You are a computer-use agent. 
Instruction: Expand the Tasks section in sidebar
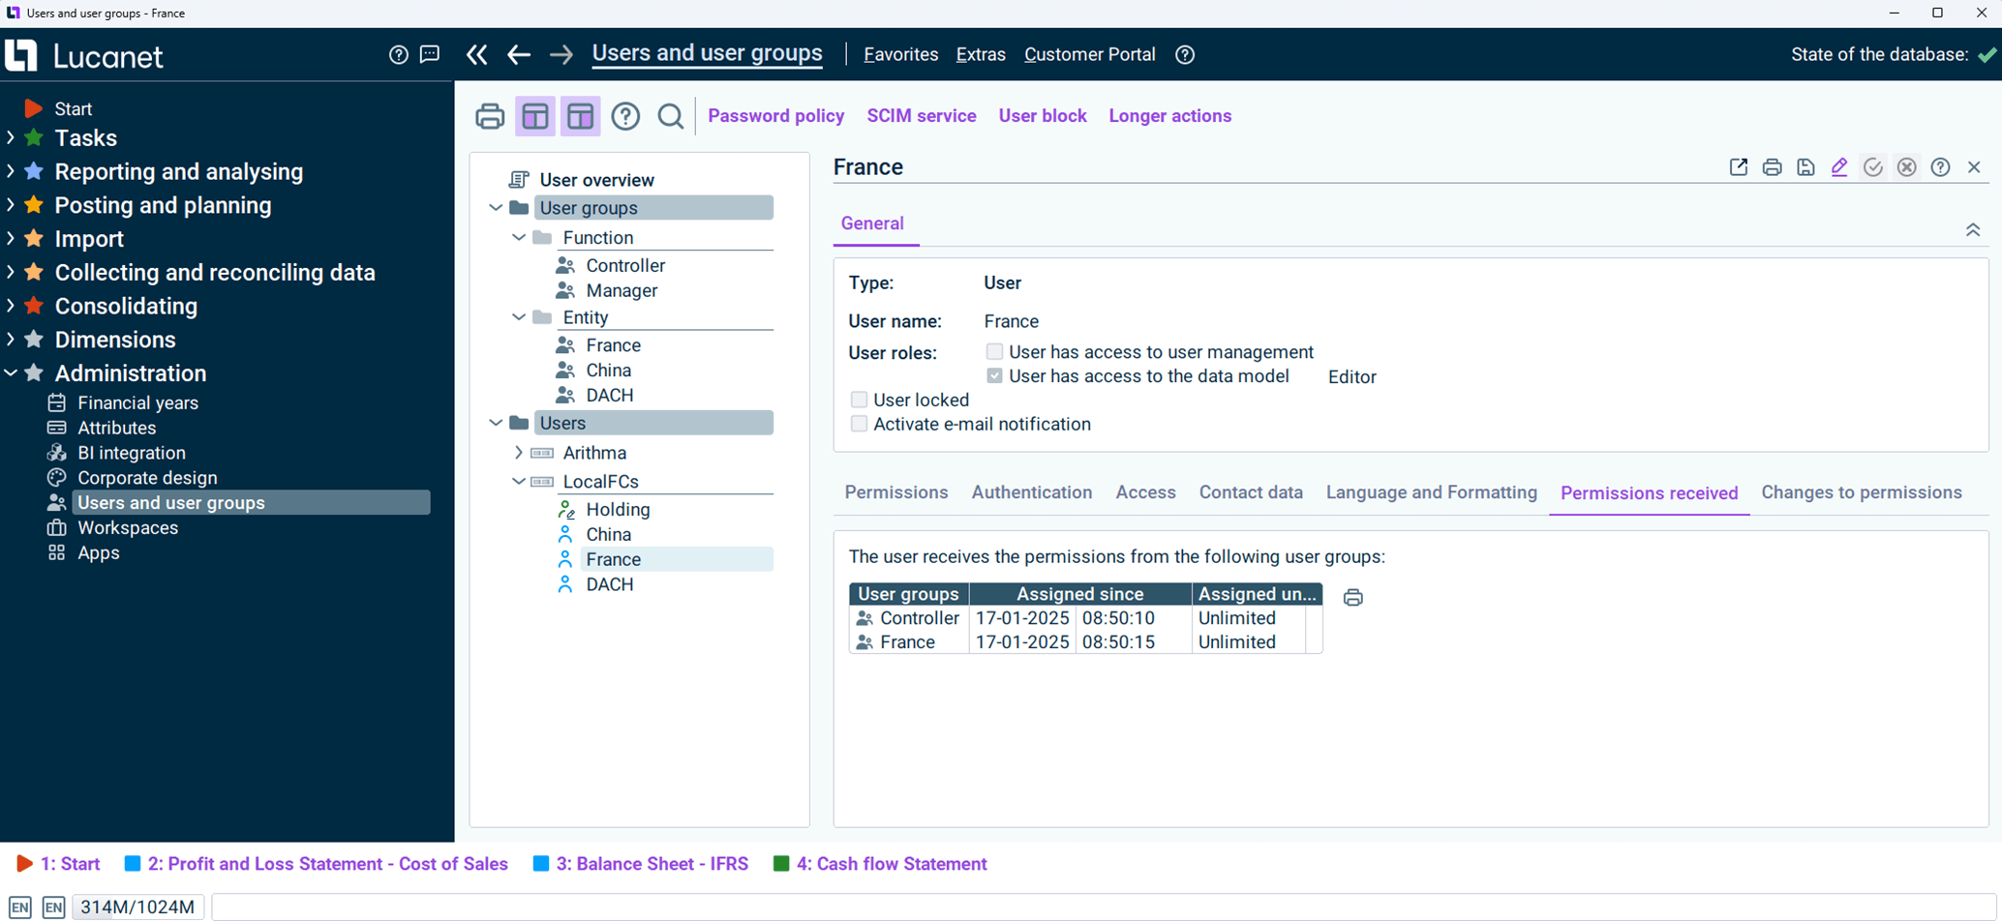click(x=11, y=138)
